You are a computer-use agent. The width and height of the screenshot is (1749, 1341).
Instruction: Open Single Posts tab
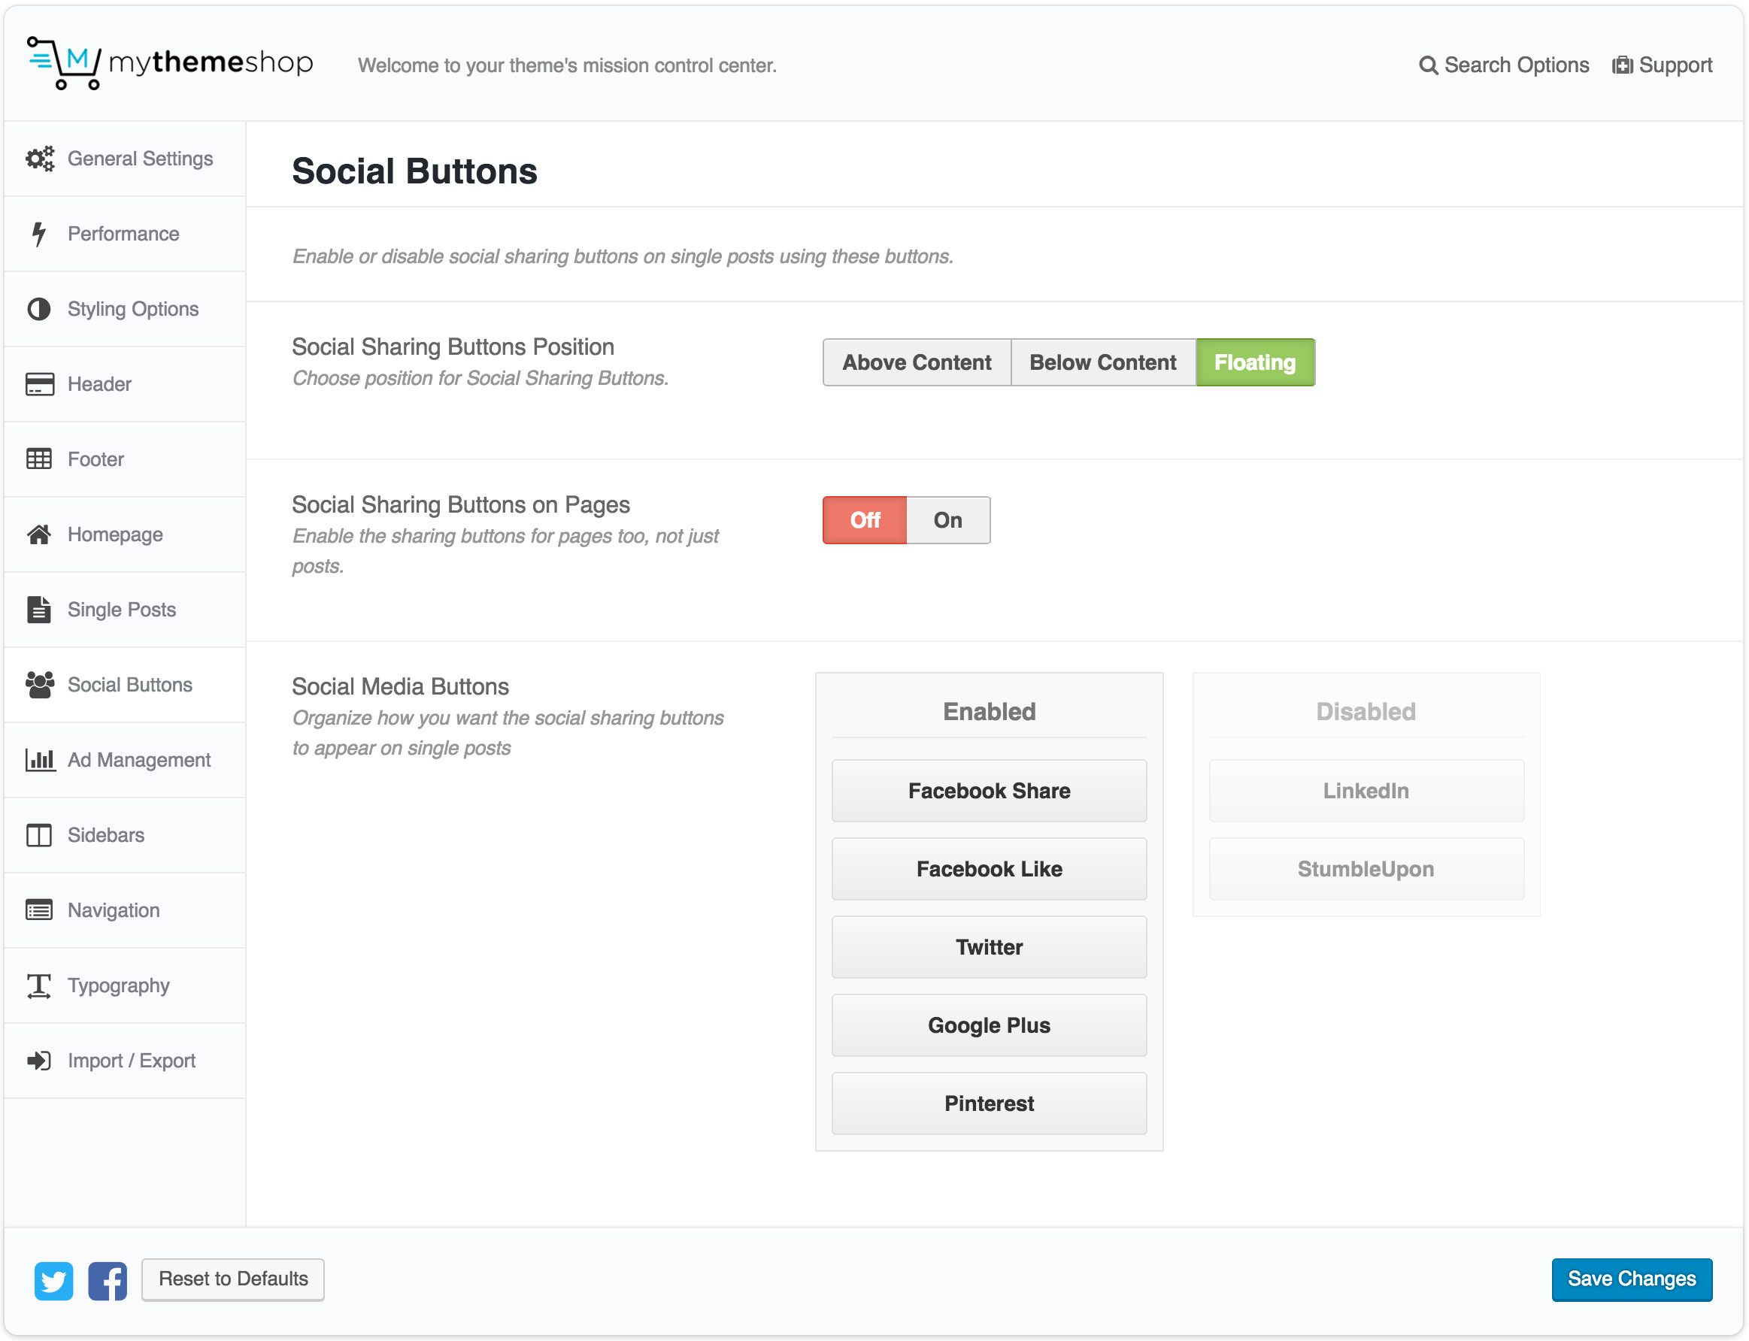click(125, 610)
